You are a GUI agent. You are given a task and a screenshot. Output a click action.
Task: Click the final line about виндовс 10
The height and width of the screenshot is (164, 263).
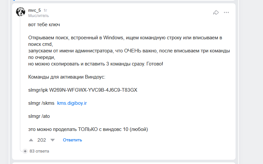(x=88, y=129)
